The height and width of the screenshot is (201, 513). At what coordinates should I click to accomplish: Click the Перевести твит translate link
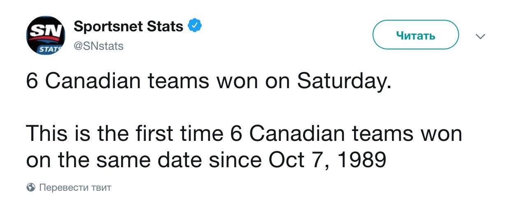[x=75, y=188]
